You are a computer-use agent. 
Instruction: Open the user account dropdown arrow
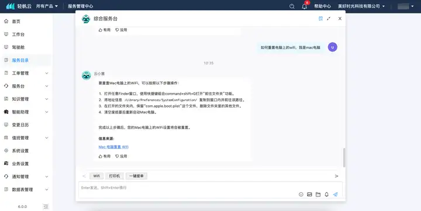(x=412, y=6)
